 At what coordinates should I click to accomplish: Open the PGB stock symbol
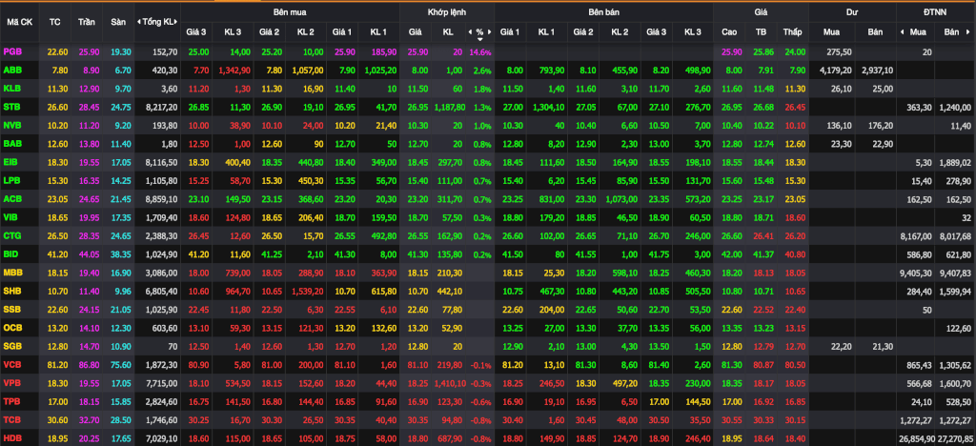pos(13,52)
